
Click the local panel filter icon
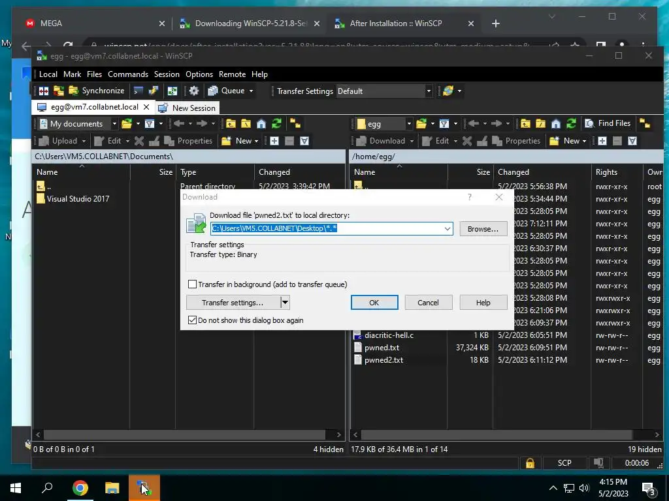tap(150, 124)
